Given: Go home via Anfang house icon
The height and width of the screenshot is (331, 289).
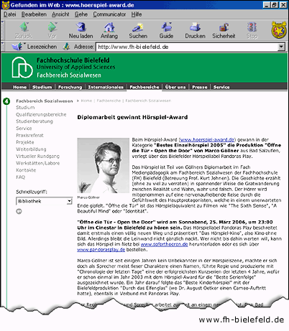Looking at the screenshot, I should click(x=109, y=27).
